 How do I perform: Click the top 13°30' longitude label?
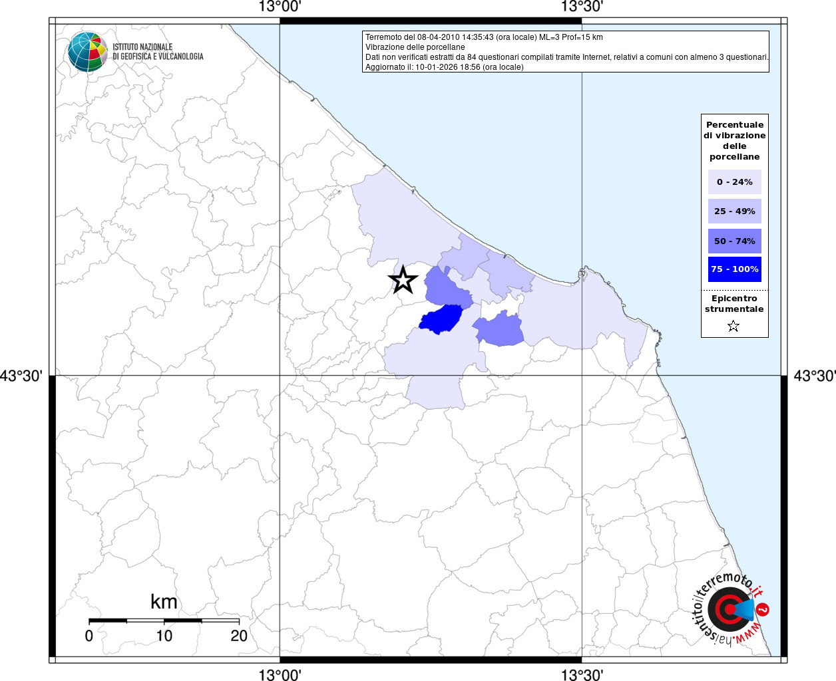tap(582, 7)
